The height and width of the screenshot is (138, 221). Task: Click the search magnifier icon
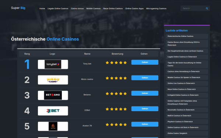coord(207,8)
